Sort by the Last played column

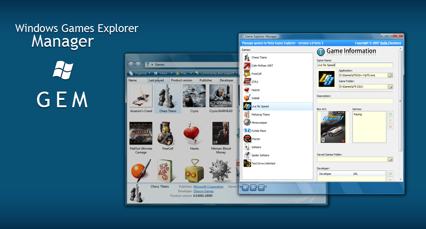[157, 80]
